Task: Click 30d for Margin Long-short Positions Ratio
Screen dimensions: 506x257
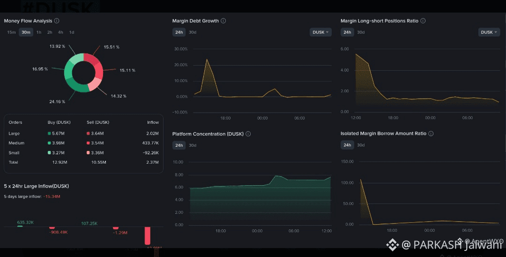Action: point(361,32)
